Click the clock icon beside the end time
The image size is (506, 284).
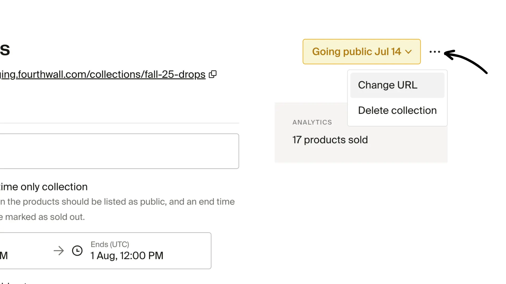pos(77,251)
